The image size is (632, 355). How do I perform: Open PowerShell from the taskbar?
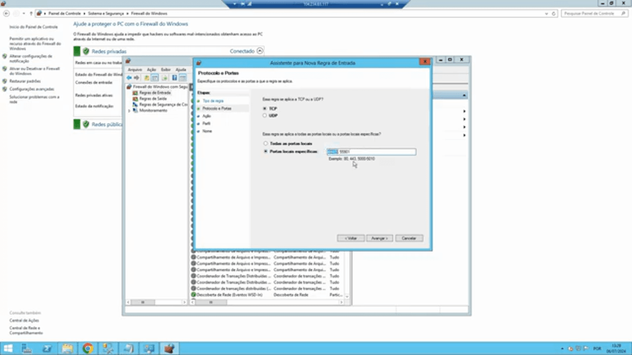click(47, 349)
